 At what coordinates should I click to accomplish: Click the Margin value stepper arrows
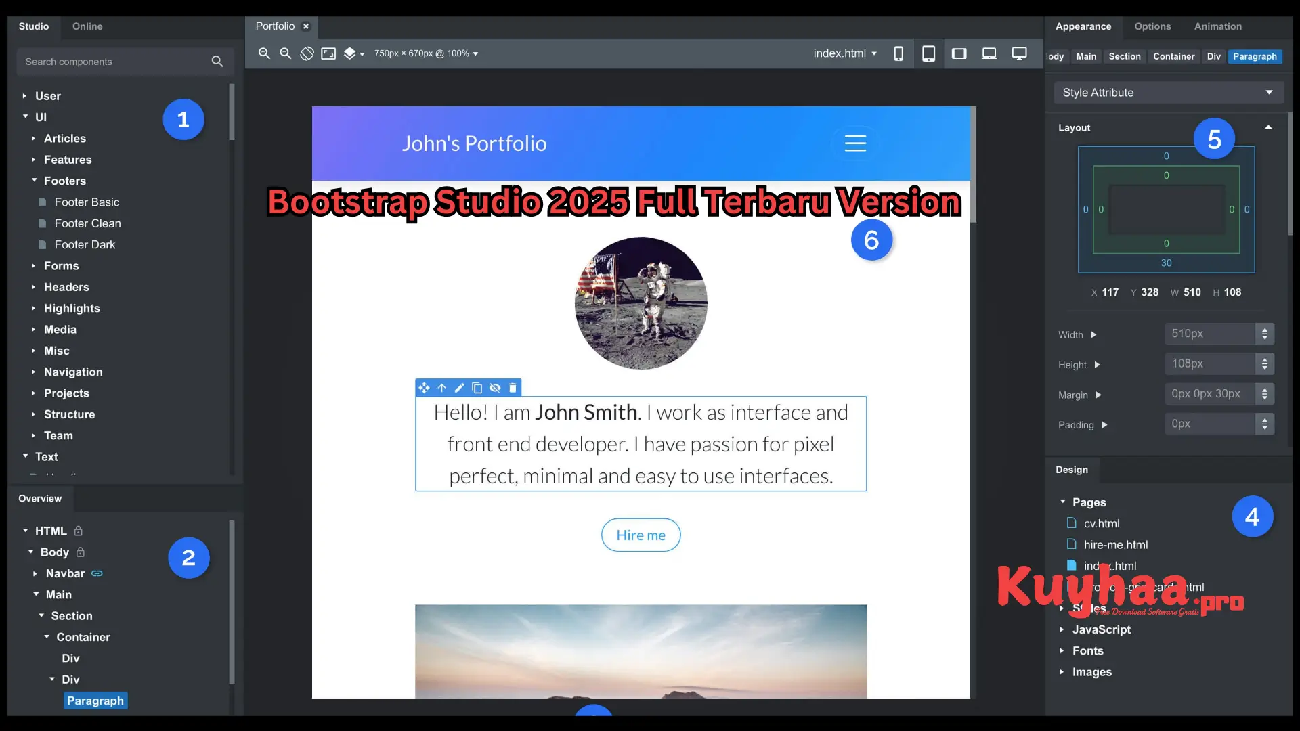click(1265, 394)
